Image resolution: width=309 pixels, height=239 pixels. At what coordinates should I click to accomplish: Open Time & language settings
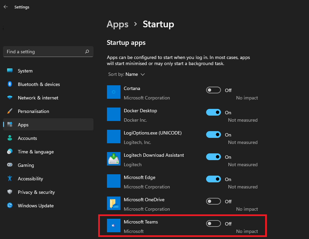click(x=48, y=152)
